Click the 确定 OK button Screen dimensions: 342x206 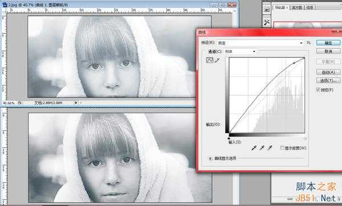pyautogui.click(x=328, y=43)
